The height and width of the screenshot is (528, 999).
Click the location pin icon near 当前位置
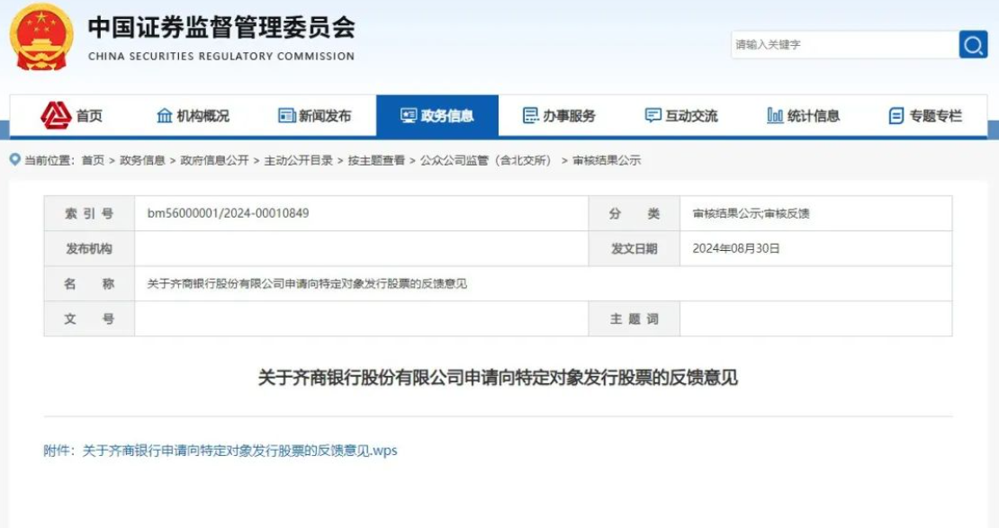[14, 159]
